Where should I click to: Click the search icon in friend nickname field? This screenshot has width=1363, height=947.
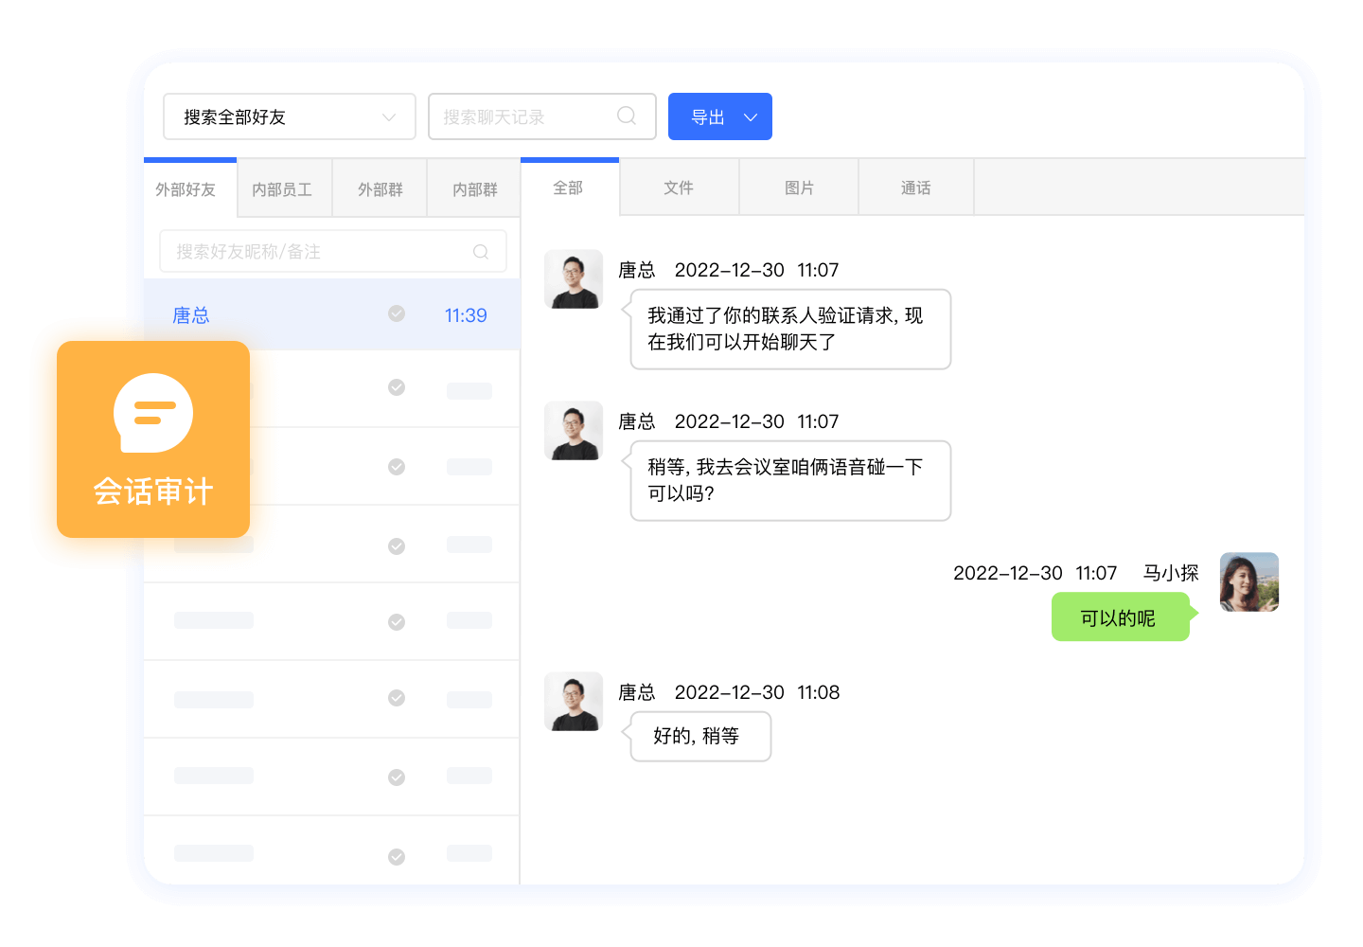coord(481,252)
